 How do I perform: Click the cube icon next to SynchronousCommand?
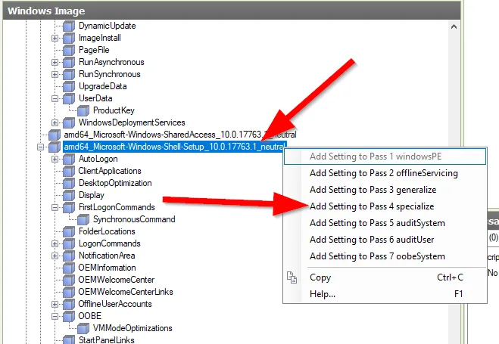[x=83, y=219]
